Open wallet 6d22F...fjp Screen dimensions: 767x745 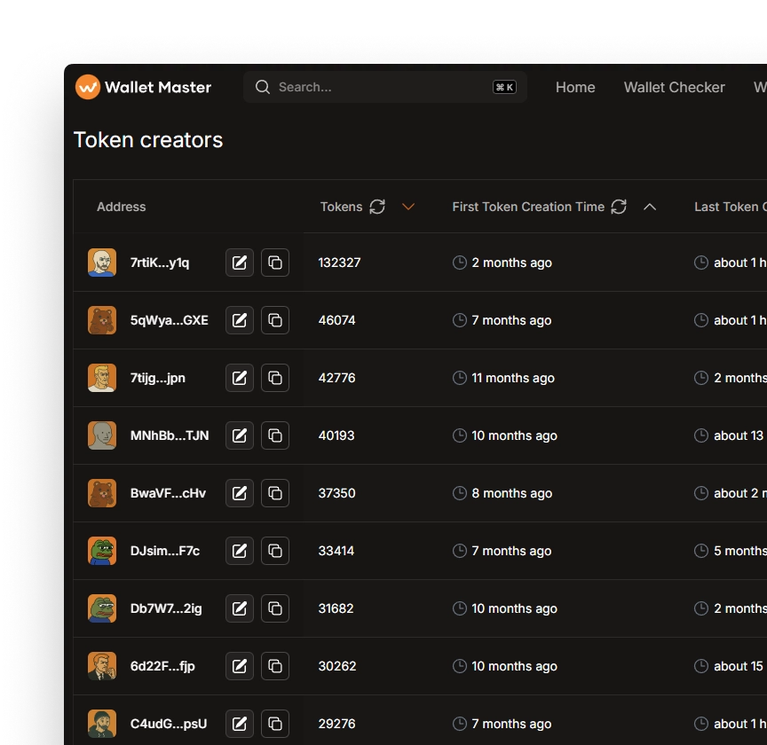pos(162,666)
